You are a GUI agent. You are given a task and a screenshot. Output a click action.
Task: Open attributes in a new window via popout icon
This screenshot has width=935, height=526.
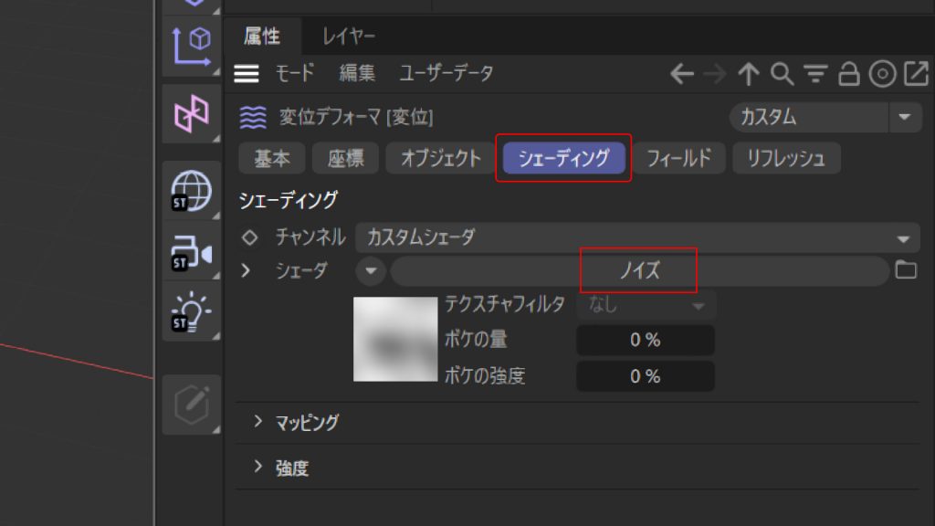pos(913,75)
